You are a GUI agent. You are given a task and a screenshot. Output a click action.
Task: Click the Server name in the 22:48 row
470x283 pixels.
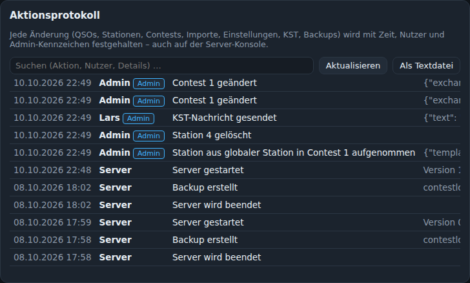pos(116,170)
